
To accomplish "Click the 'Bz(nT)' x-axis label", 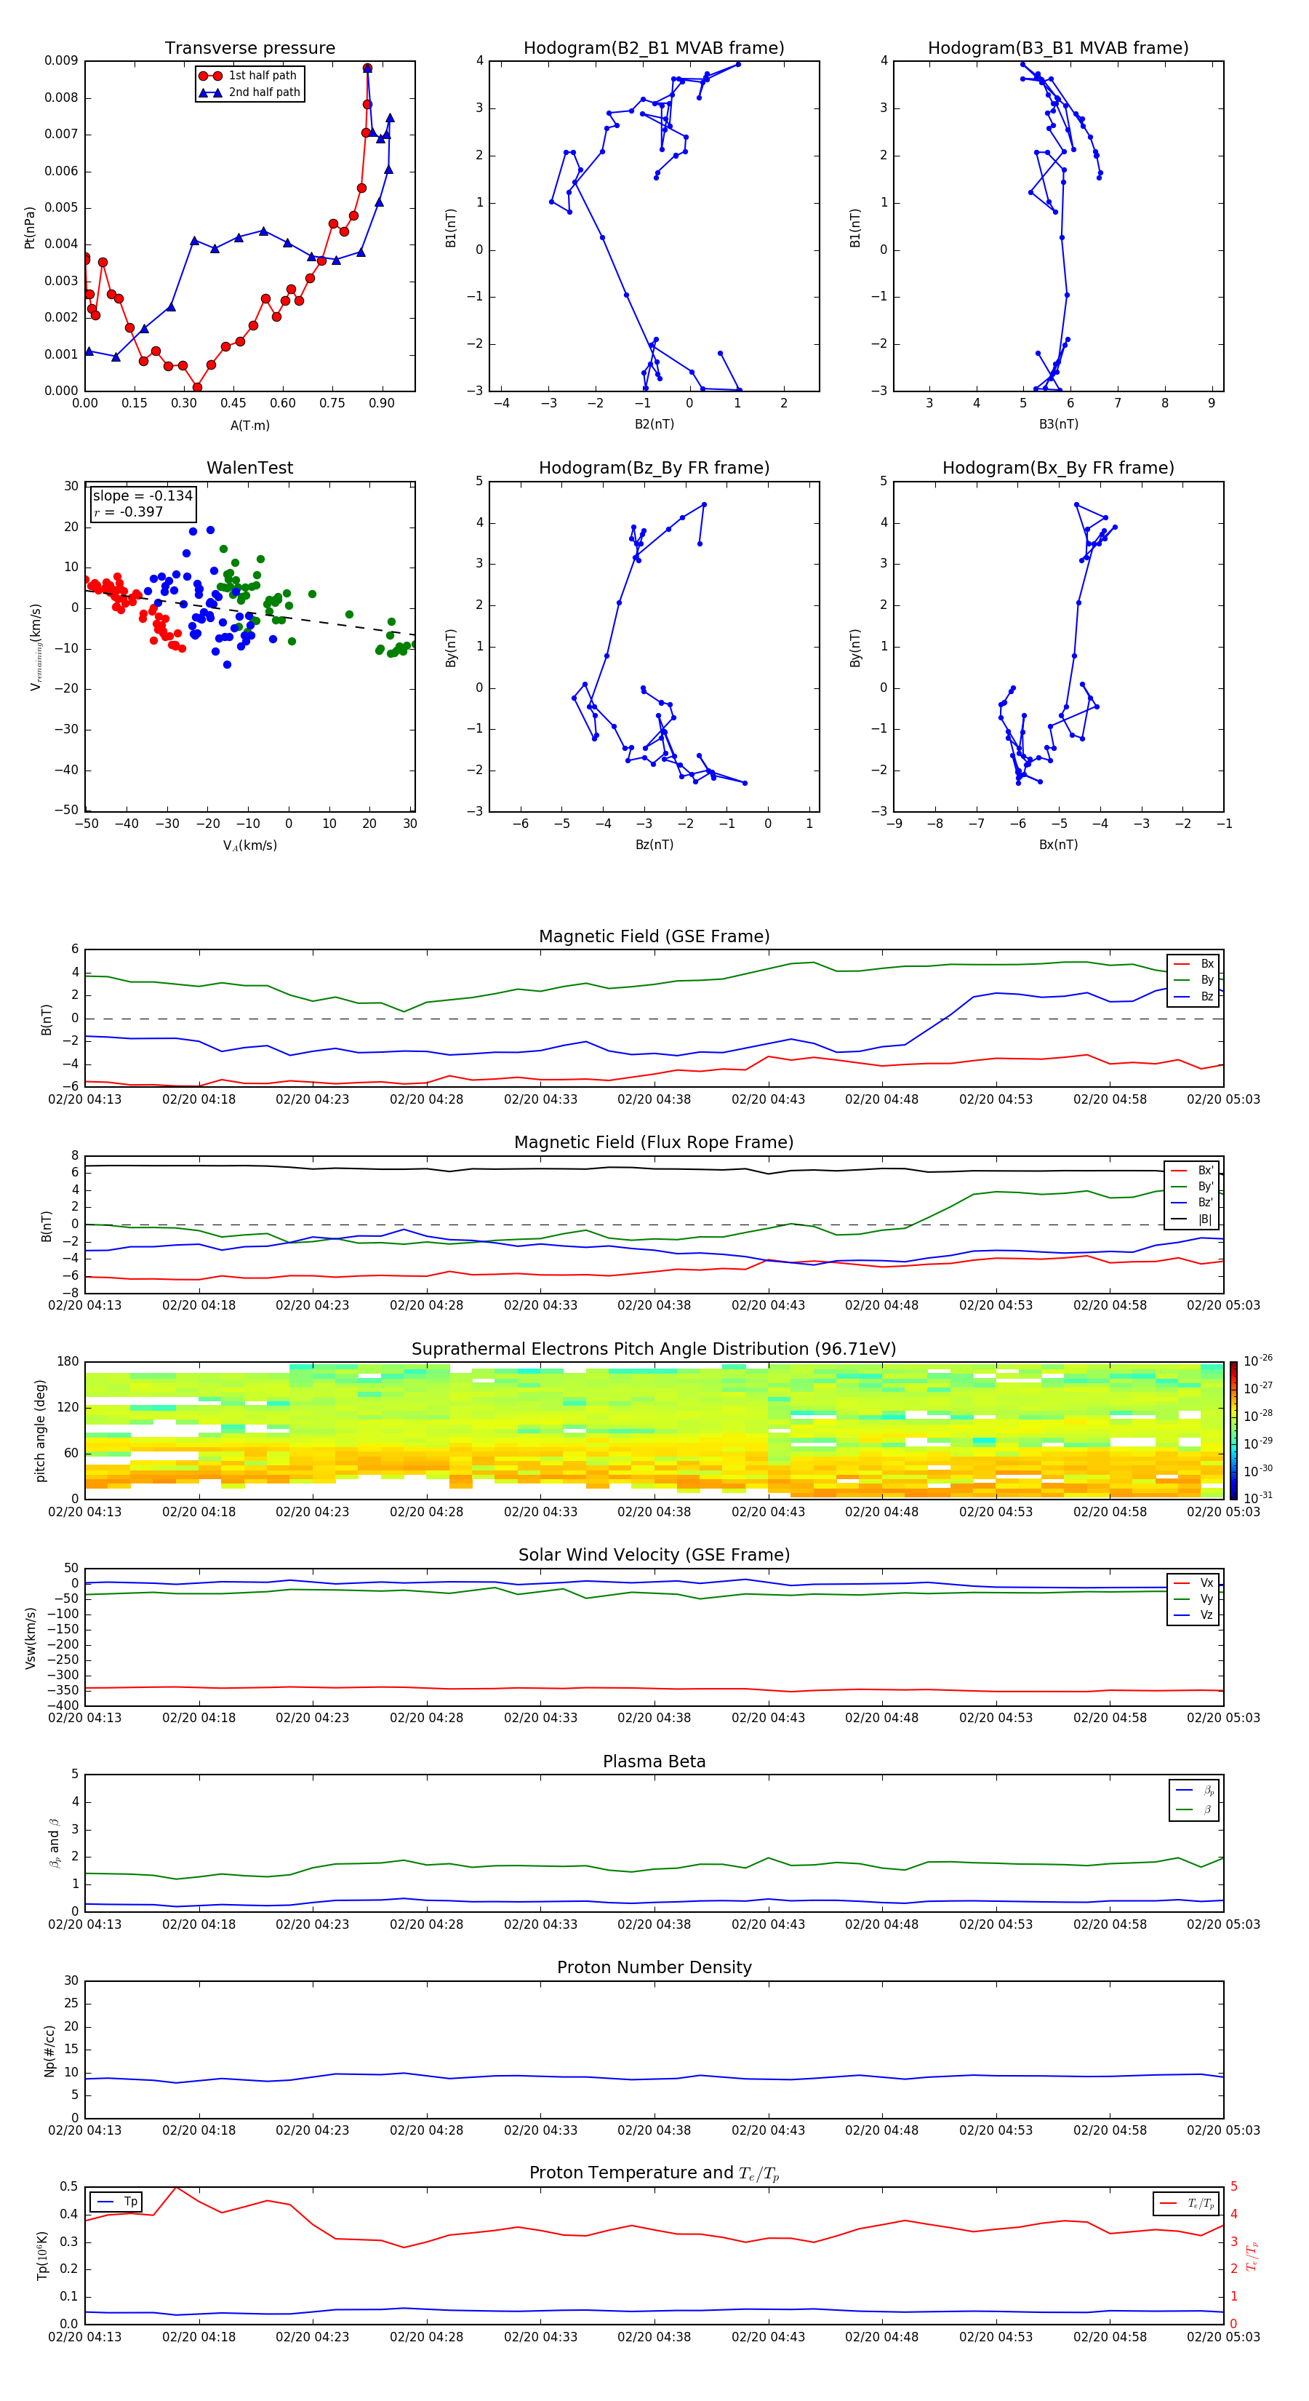I will [x=654, y=845].
